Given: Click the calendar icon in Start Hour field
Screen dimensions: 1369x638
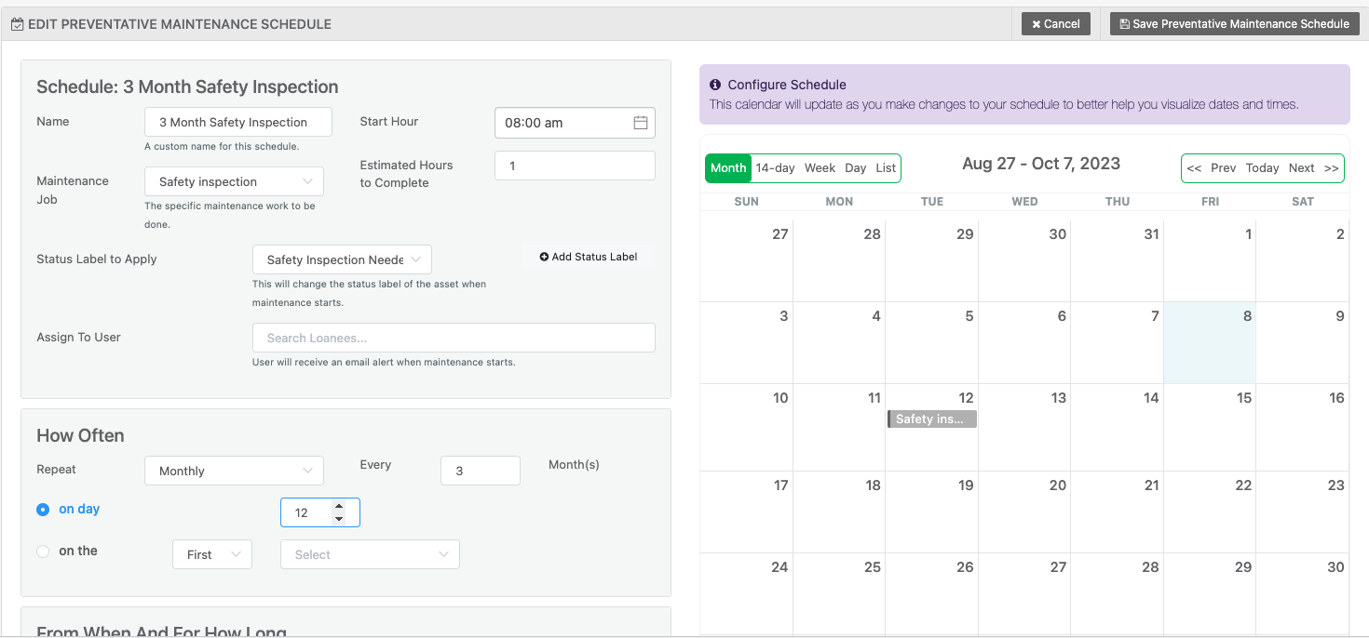Looking at the screenshot, I should click(x=641, y=123).
